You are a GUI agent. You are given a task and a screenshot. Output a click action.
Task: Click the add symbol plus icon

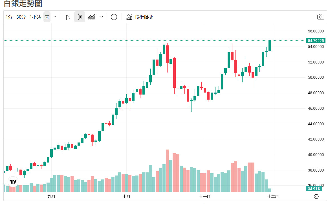(114, 17)
